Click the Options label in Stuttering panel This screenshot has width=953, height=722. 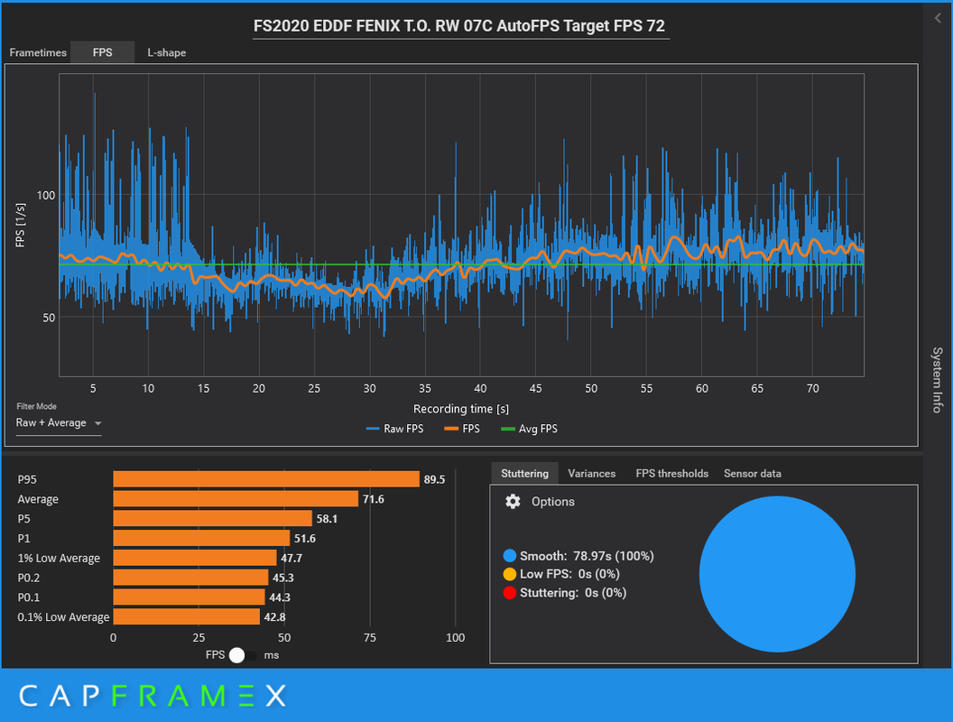click(x=552, y=502)
